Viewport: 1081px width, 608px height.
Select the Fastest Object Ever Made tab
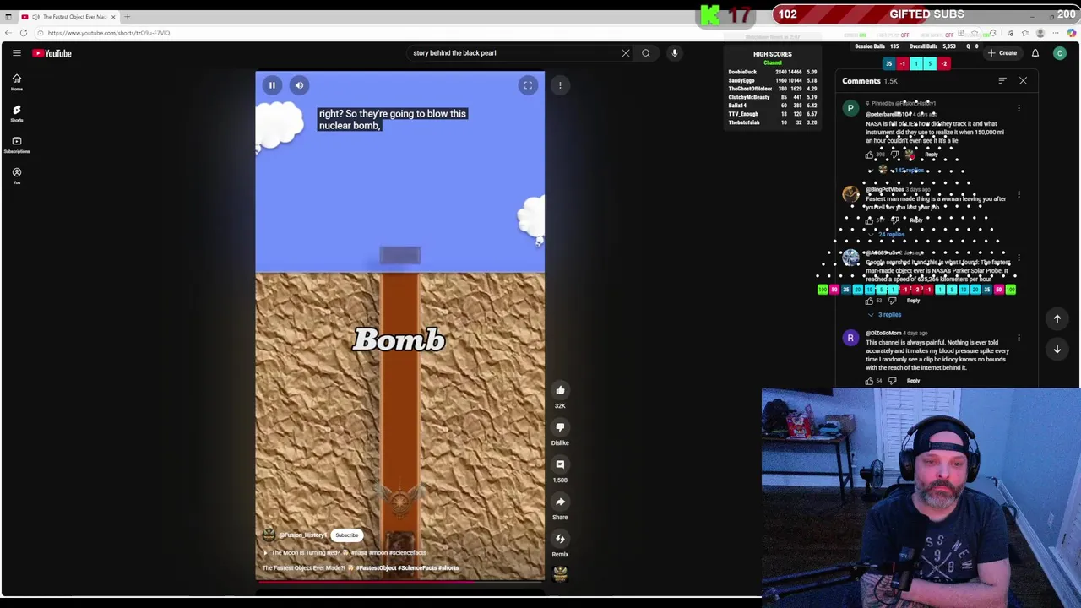coord(68,17)
